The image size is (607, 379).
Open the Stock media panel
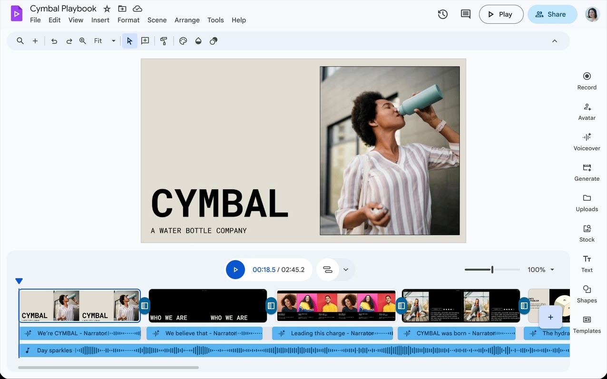[587, 233]
